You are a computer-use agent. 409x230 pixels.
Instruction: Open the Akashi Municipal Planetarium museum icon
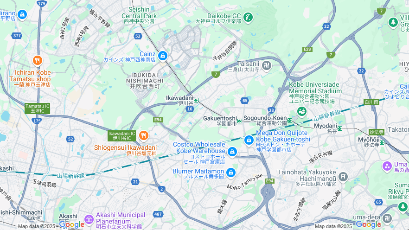click(x=89, y=219)
